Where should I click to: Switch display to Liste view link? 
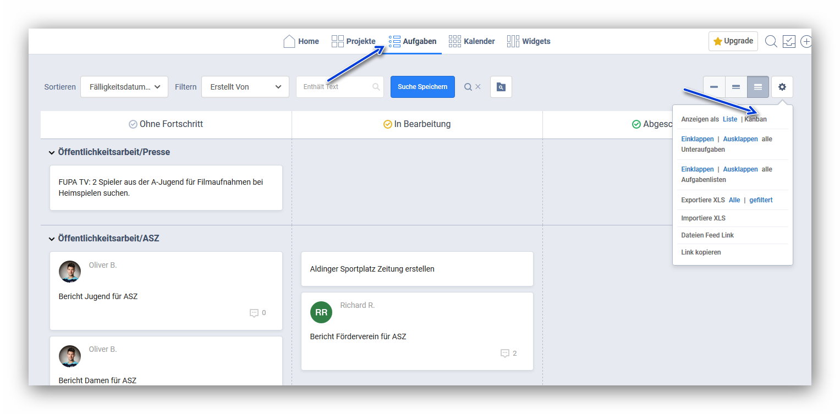(729, 119)
